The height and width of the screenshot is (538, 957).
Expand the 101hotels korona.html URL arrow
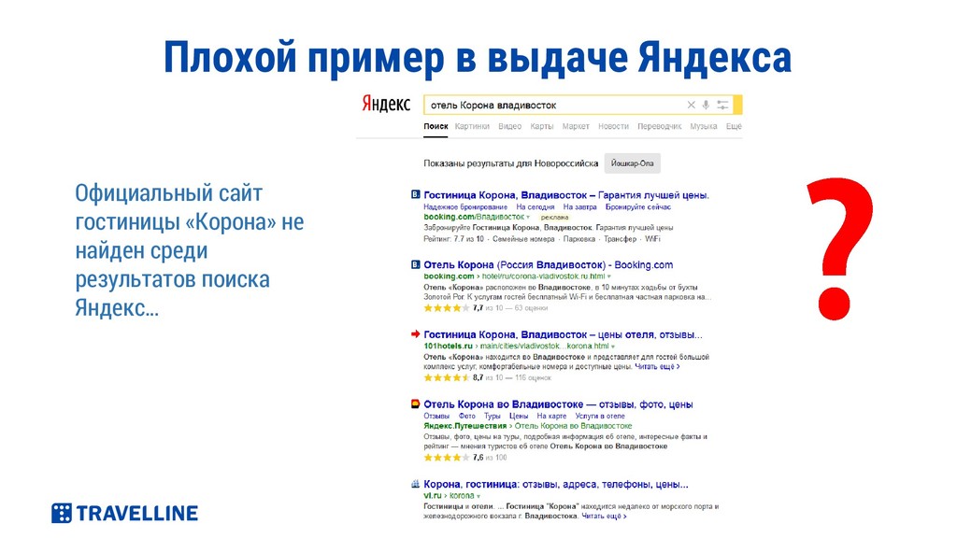coord(613,347)
